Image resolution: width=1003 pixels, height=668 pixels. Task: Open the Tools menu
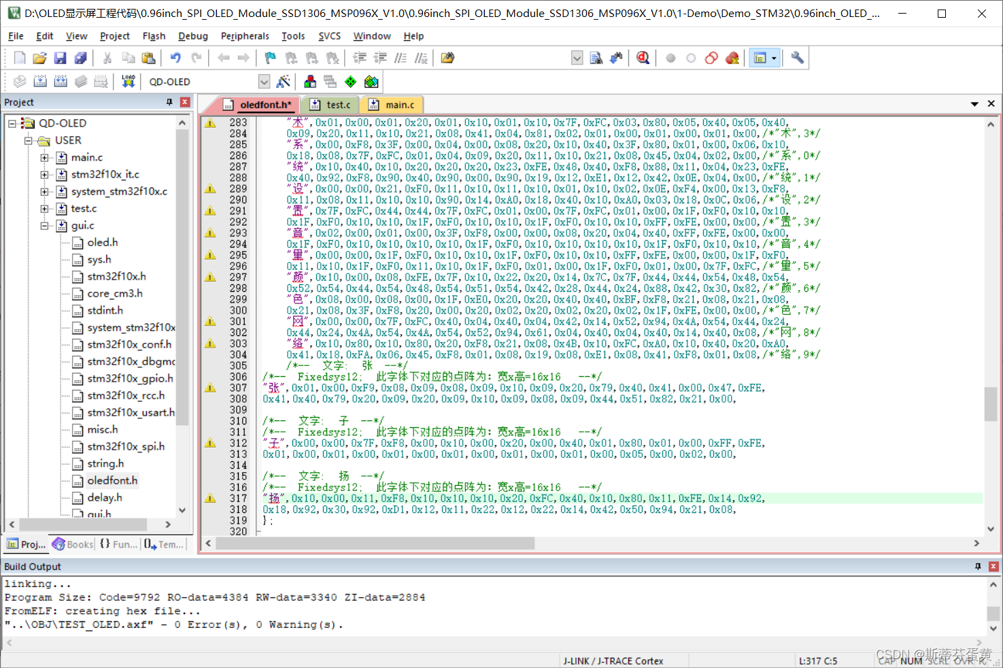tap(293, 36)
